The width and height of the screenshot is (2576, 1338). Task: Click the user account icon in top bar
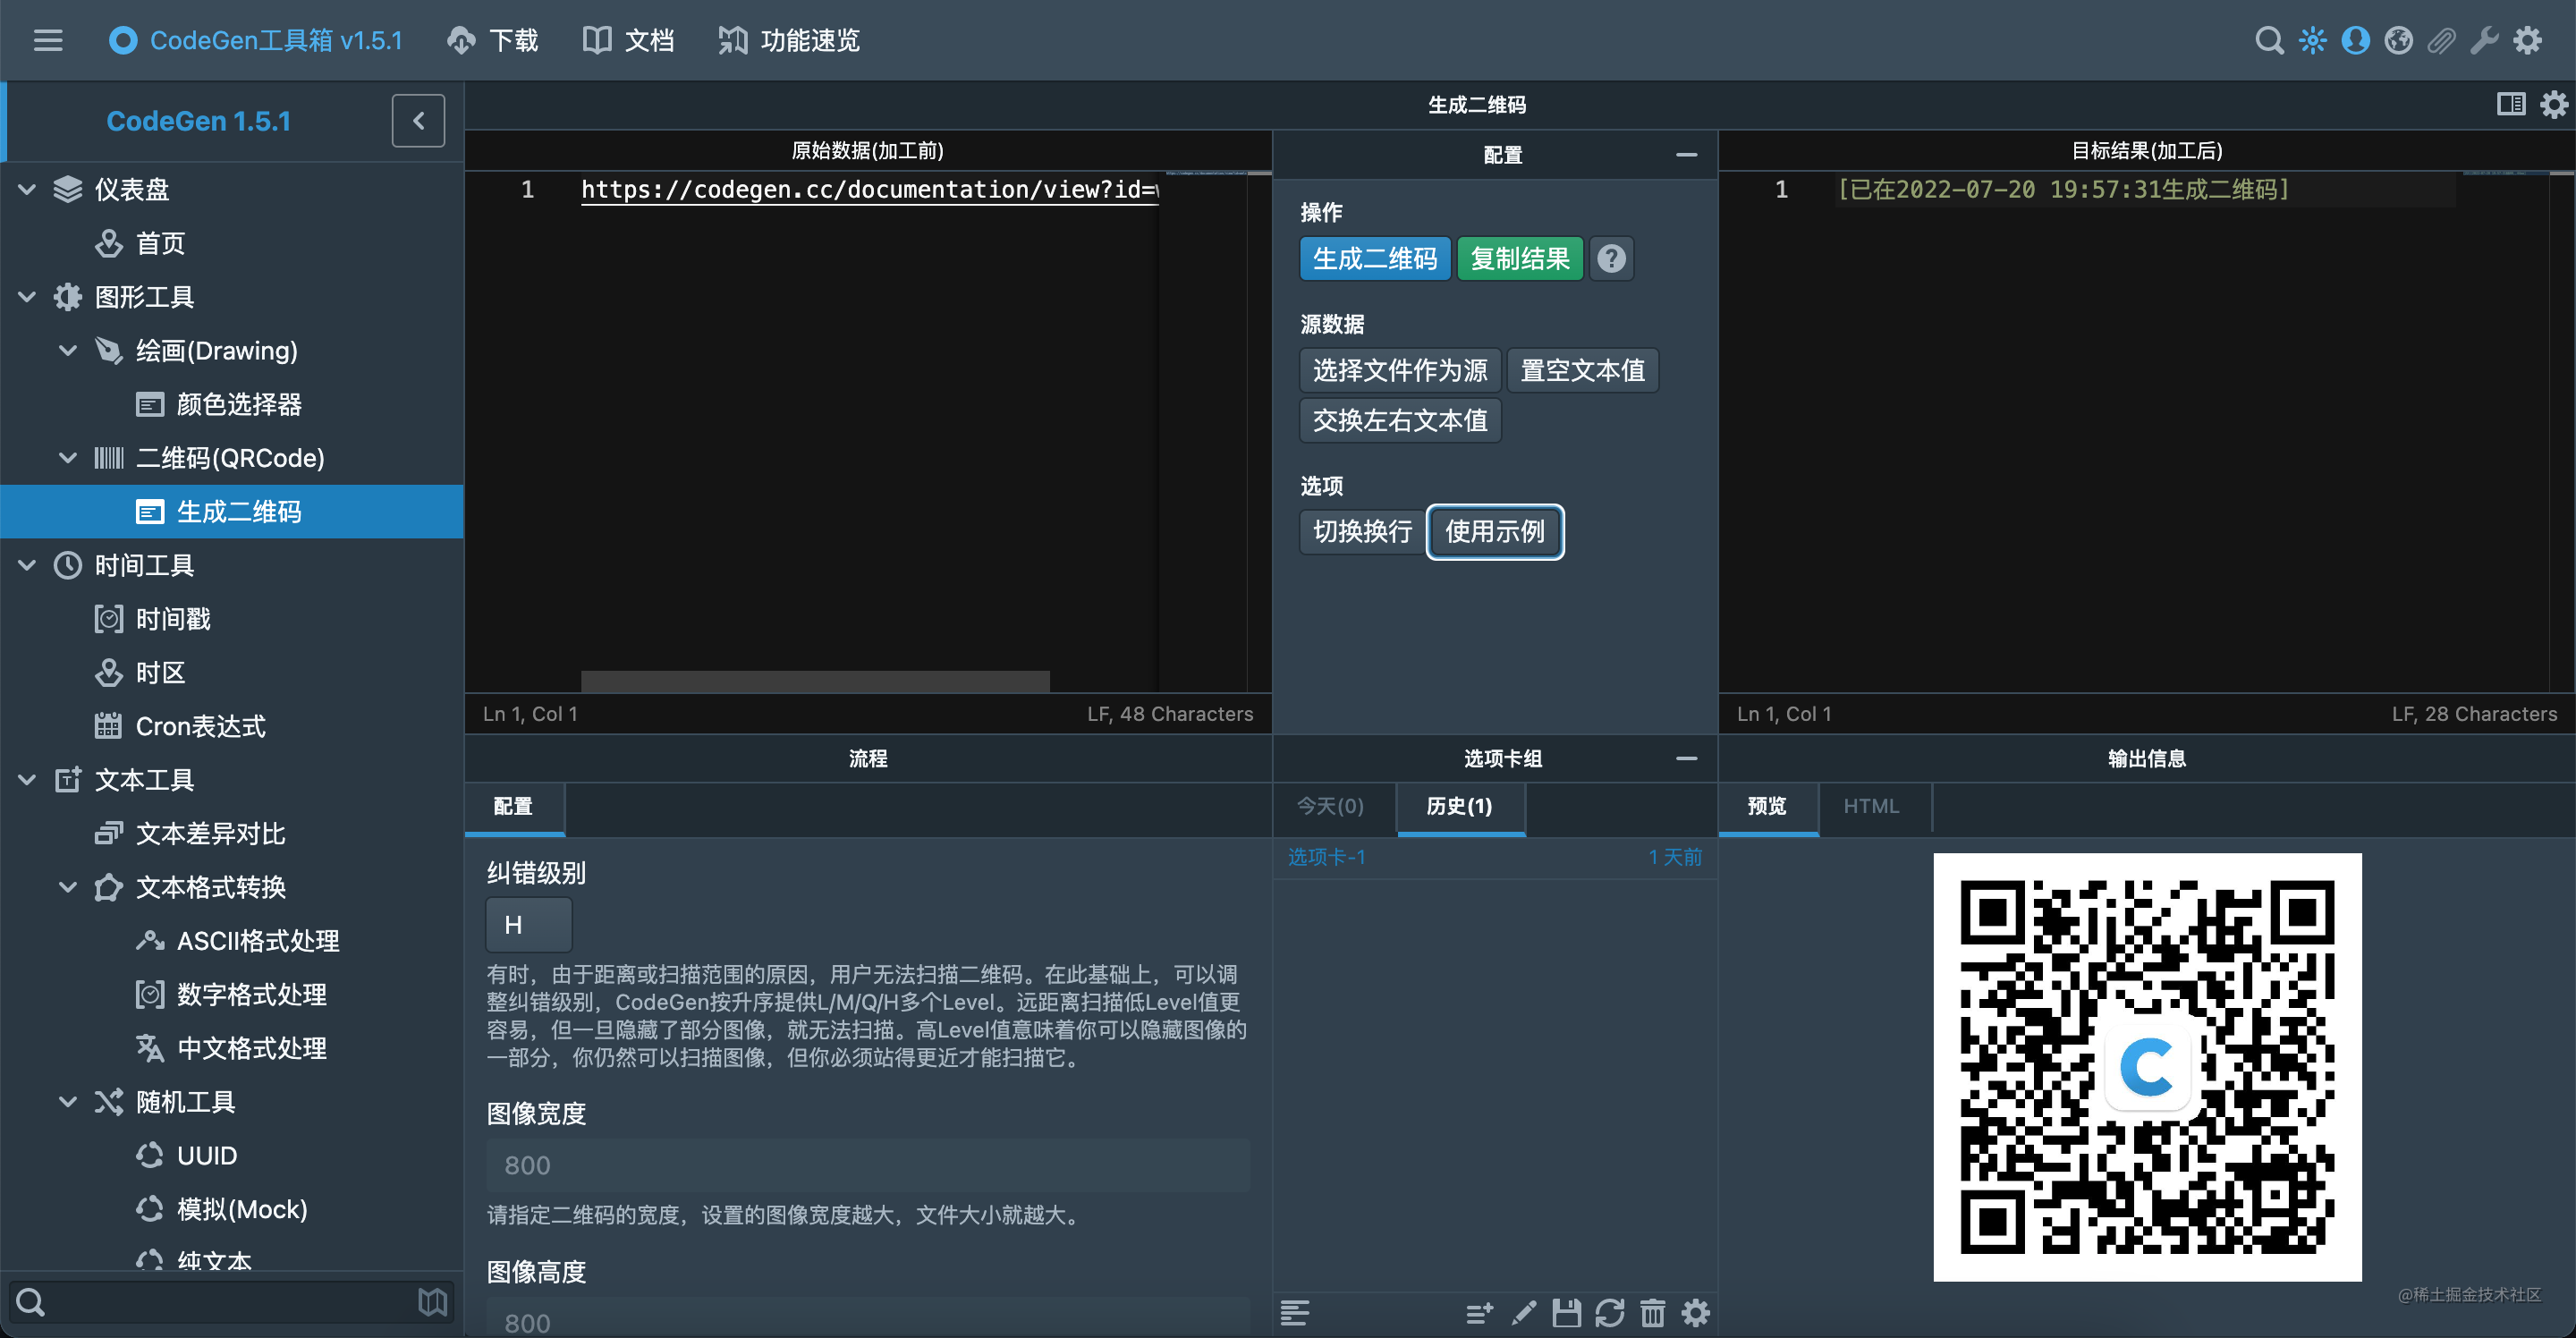coord(2355,40)
